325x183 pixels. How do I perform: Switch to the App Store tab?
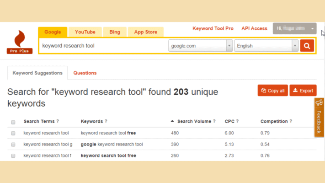click(146, 32)
